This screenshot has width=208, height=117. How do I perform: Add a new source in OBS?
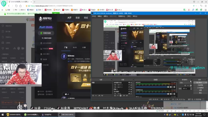[x=115, y=95]
